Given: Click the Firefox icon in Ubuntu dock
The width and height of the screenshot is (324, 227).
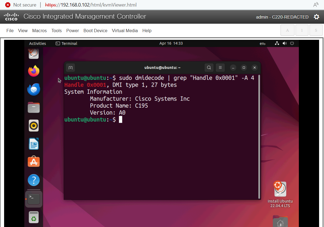Looking at the screenshot, I should 34,71.
